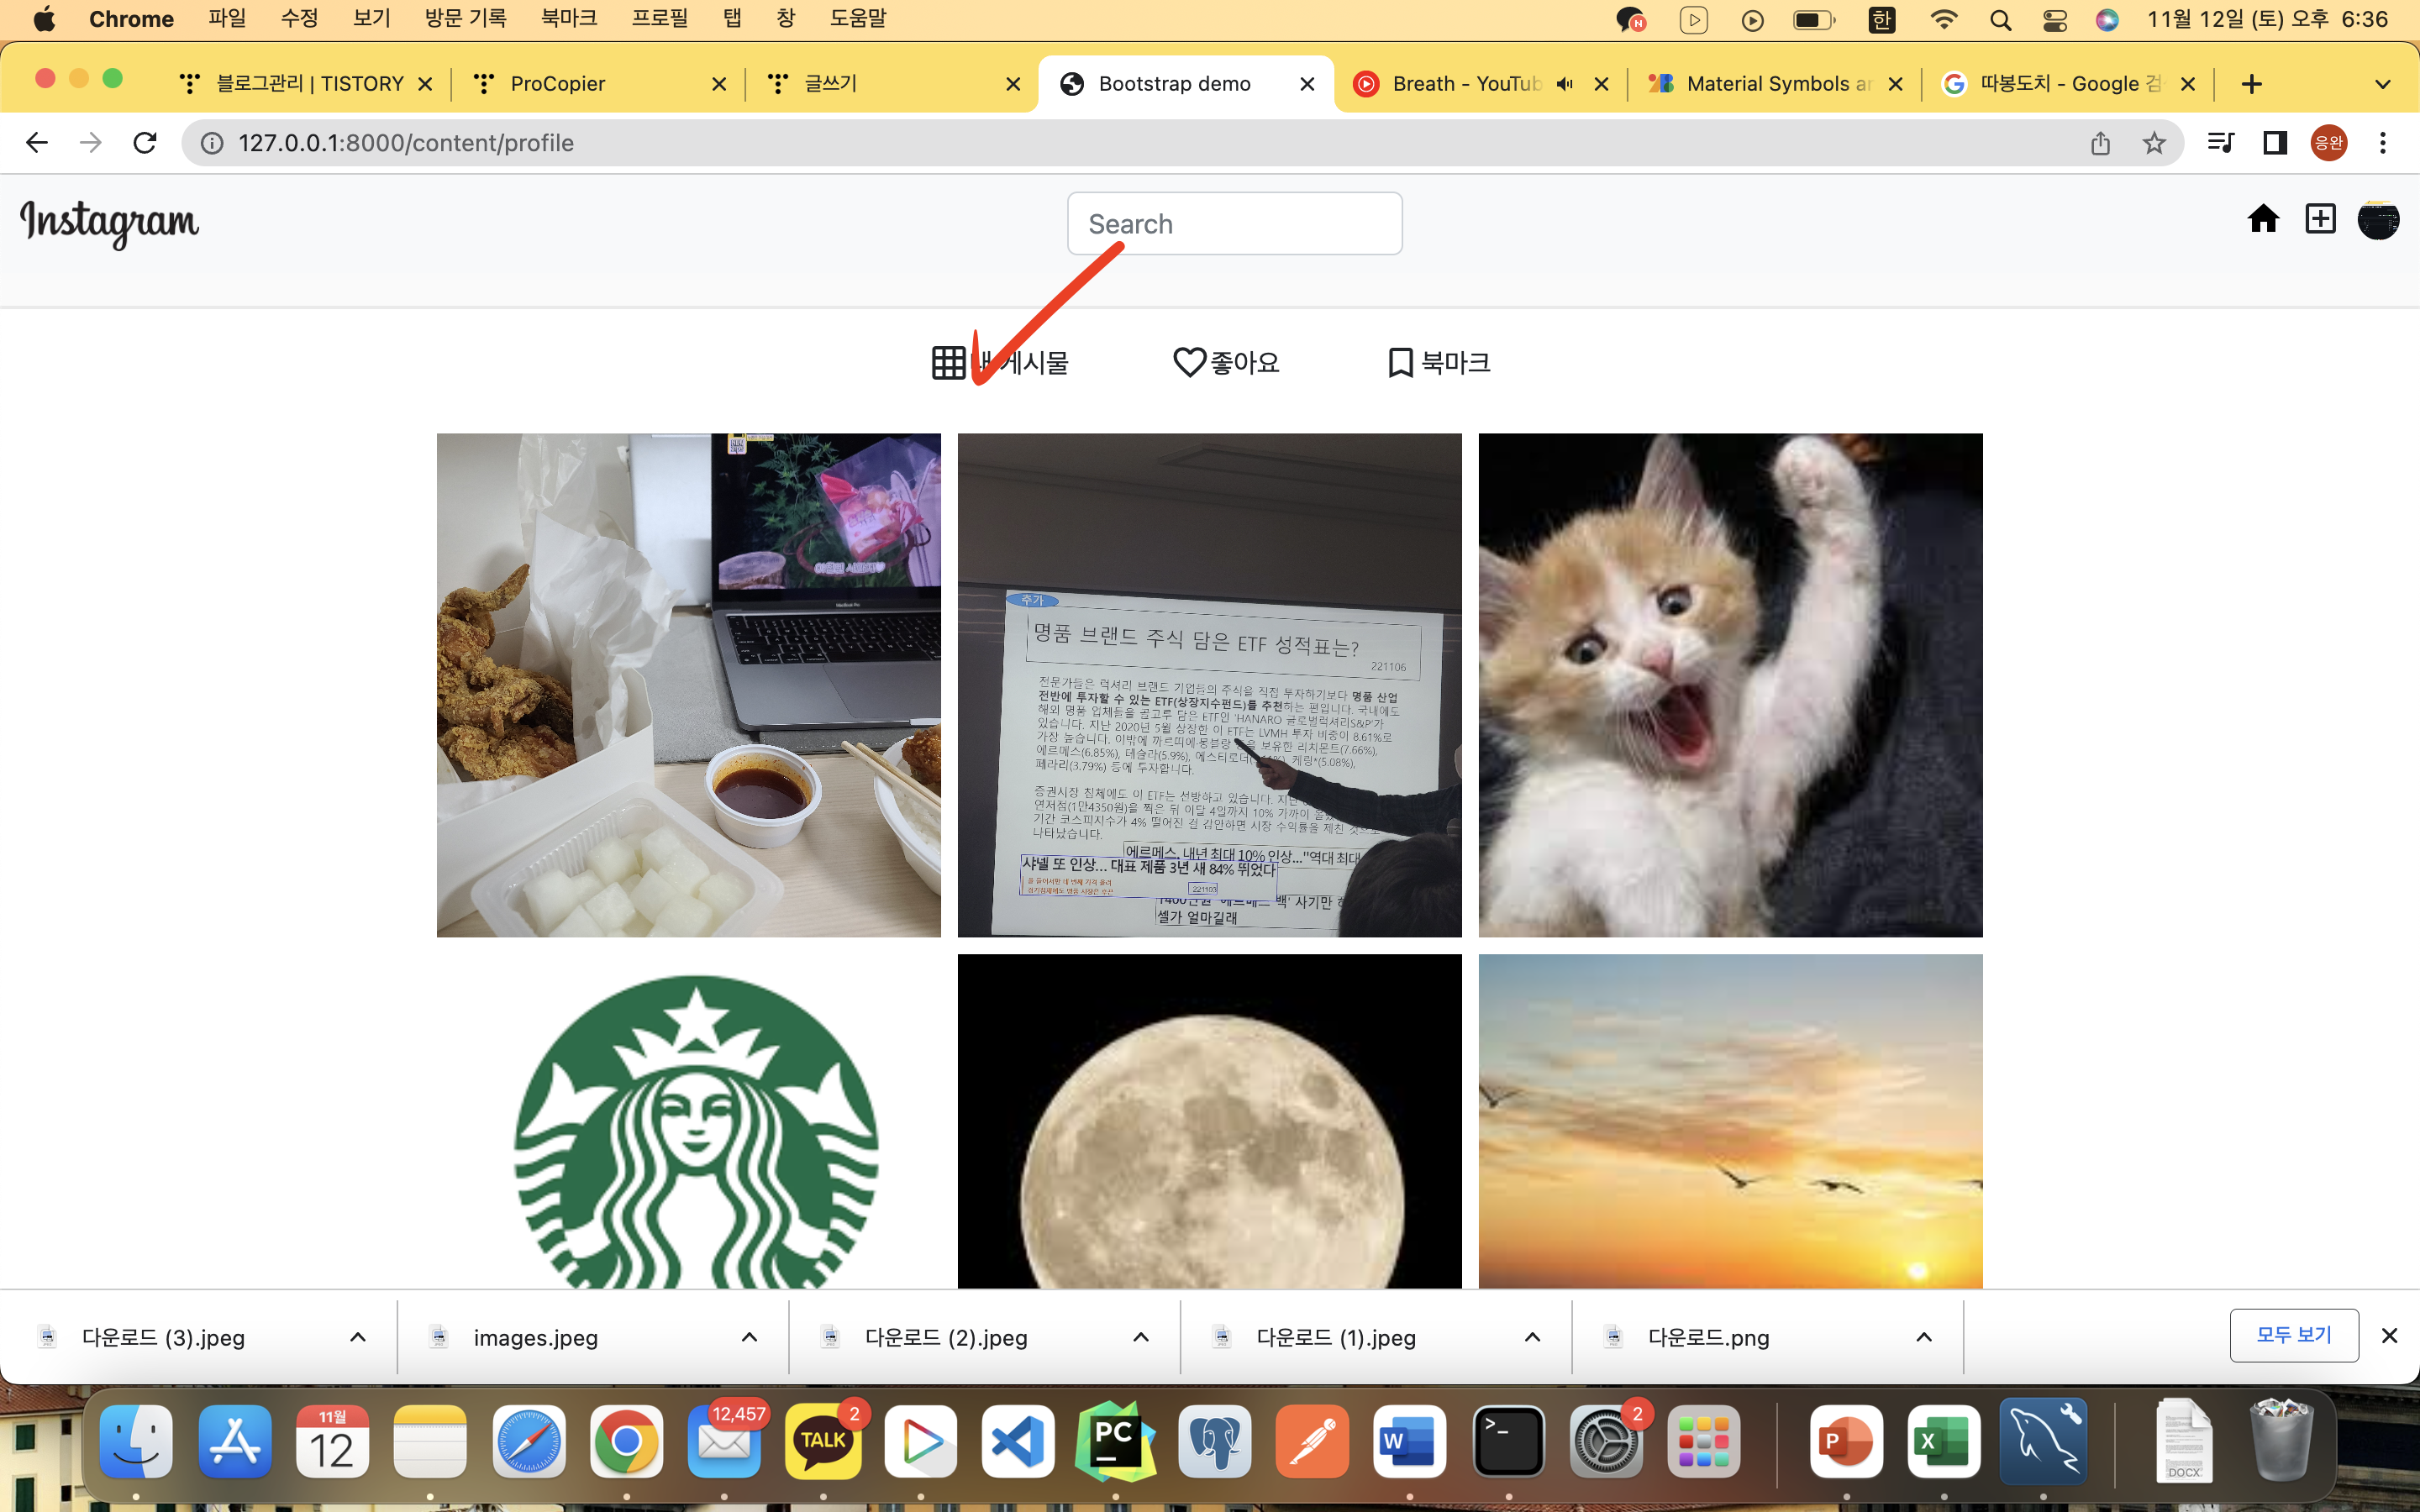Open the profile avatar in Instagram header

2378,220
